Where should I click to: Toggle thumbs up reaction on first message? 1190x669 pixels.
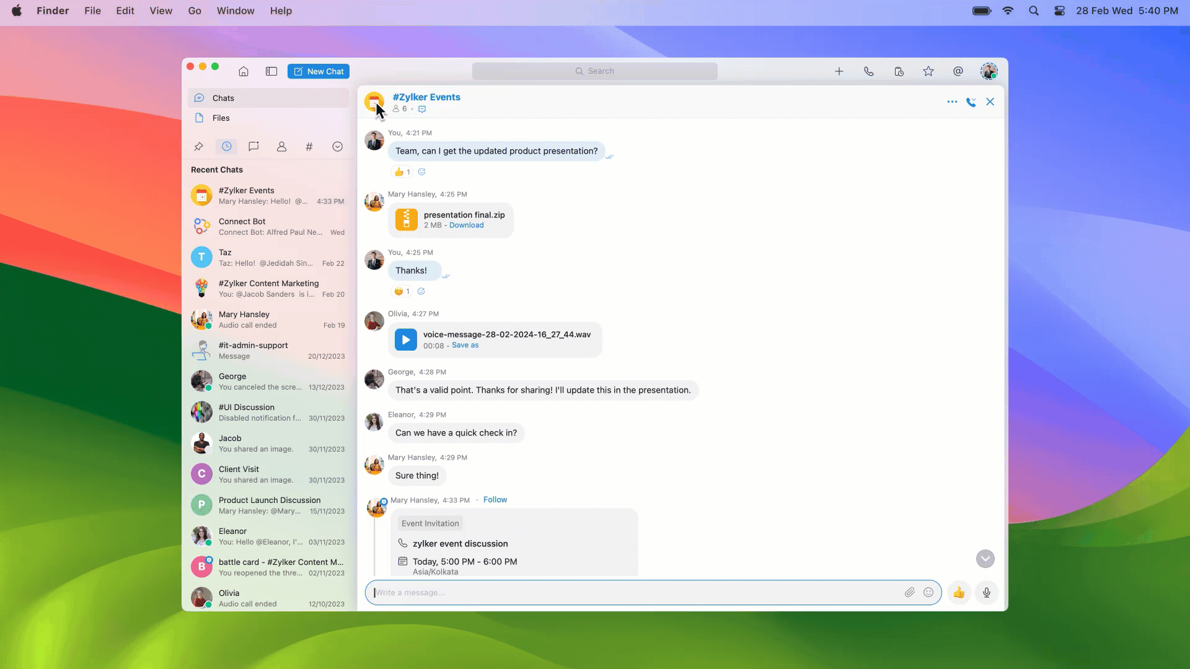coord(402,172)
